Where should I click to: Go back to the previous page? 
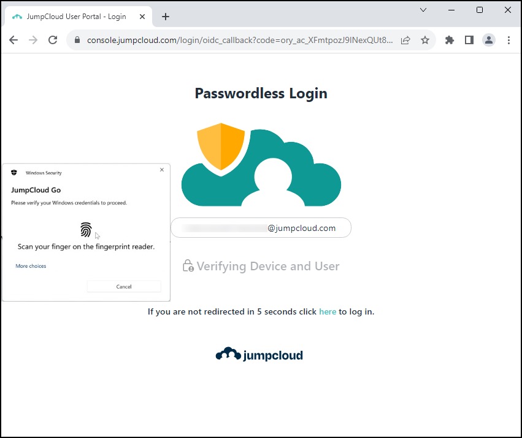point(13,40)
